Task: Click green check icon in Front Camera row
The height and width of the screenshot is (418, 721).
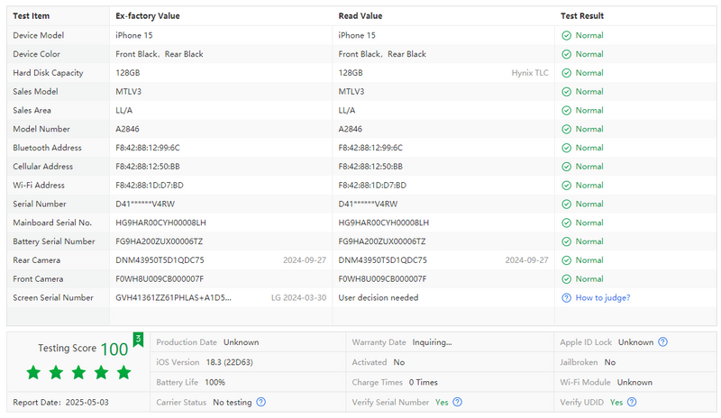Action: [x=567, y=279]
